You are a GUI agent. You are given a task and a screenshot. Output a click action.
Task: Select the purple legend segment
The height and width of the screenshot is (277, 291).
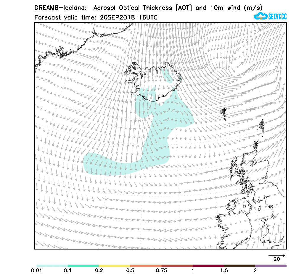pos(271,266)
